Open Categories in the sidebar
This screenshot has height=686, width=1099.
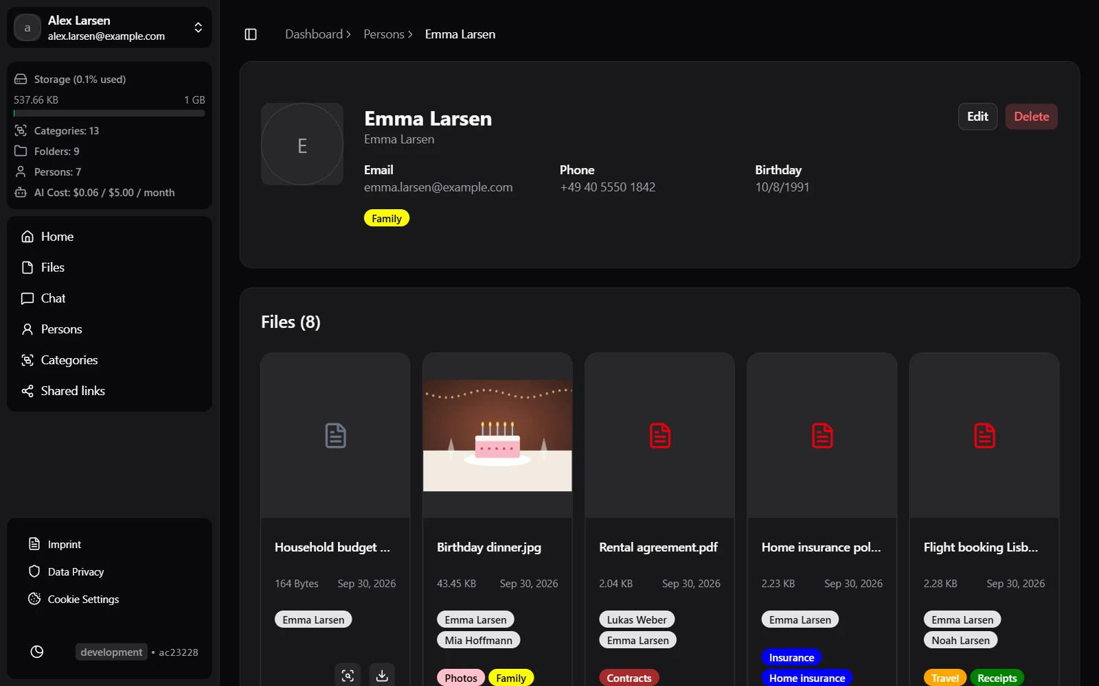pyautogui.click(x=109, y=360)
